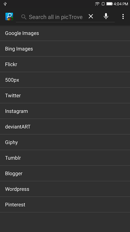Tap the Tumblr entry
Viewport: 130px width, 232px height.
click(x=65, y=158)
